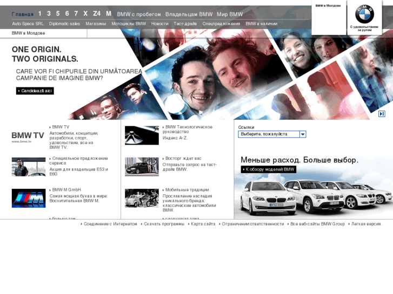Click the Candidează aici button
This screenshot has height=294, width=393.
[x=35, y=91]
